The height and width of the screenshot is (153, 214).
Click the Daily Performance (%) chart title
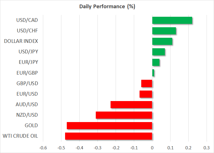click(107, 7)
